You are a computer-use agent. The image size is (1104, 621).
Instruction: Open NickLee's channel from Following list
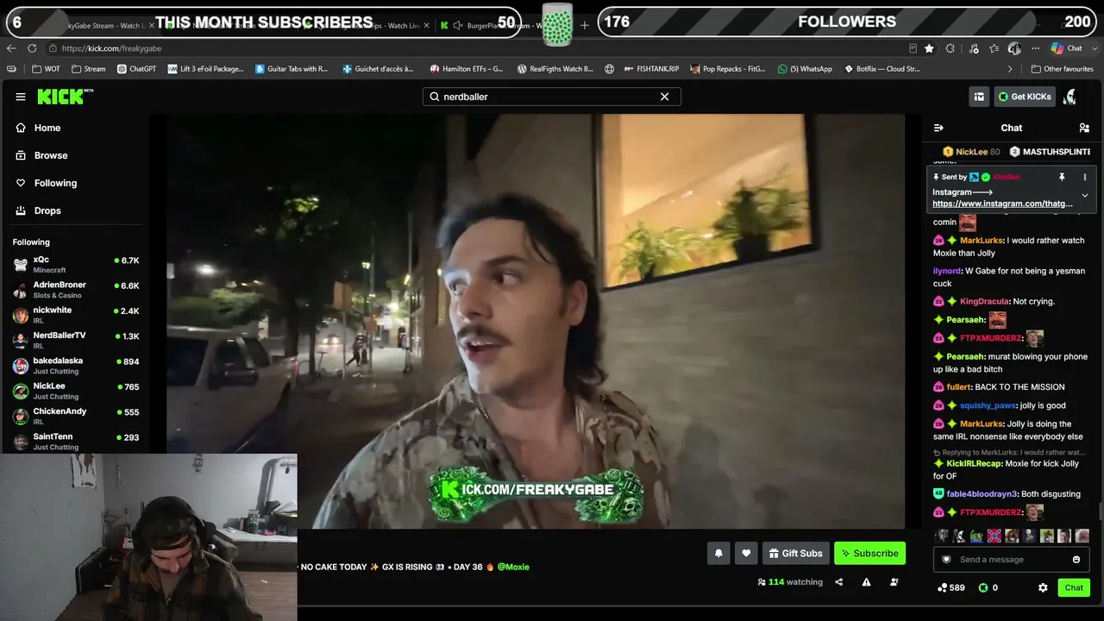pyautogui.click(x=76, y=391)
